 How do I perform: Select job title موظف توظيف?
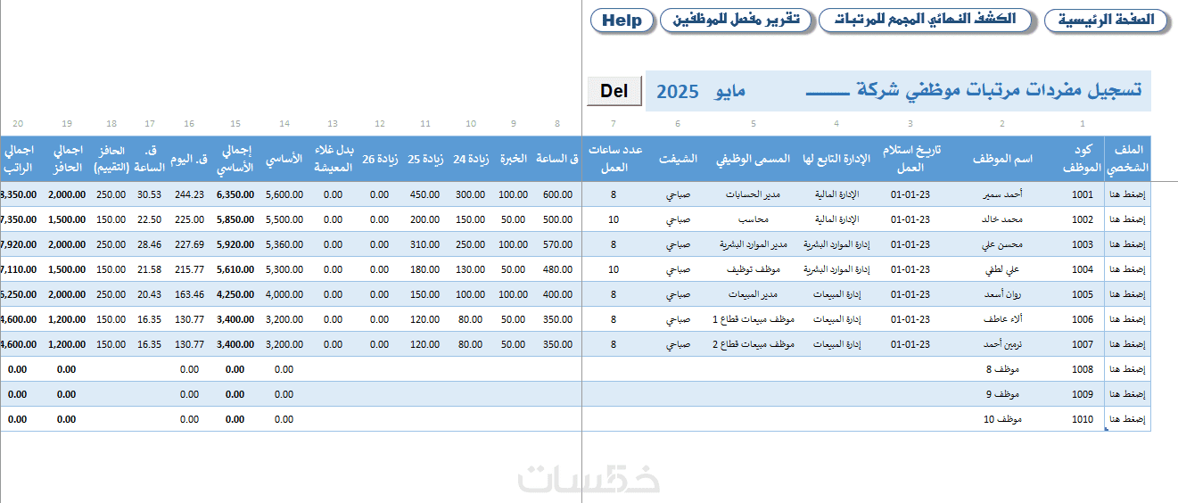point(754,269)
